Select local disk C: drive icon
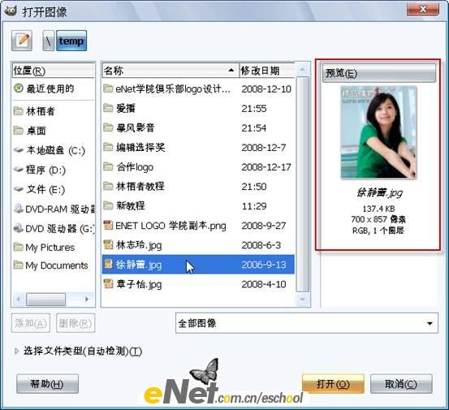Screen dimensions: 449x410 pos(19,150)
